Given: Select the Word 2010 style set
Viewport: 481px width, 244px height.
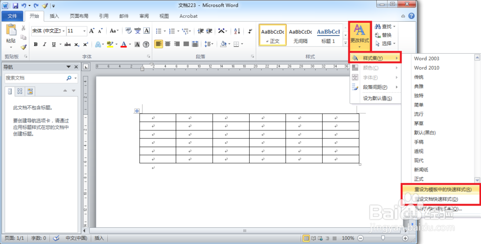Looking at the screenshot, I should 426,68.
